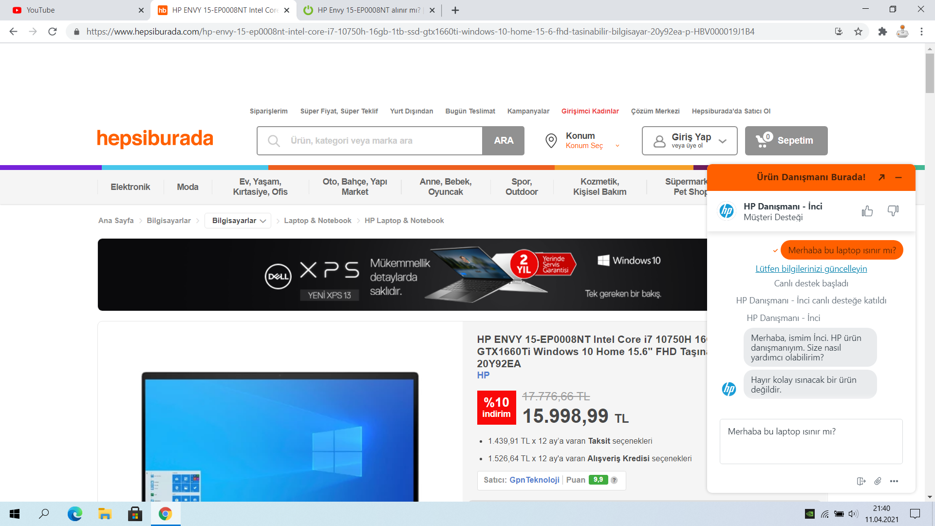This screenshot has width=935, height=526.
Task: Expand the Bilgisayarlar breadcrumb dropdown
Action: coord(238,221)
